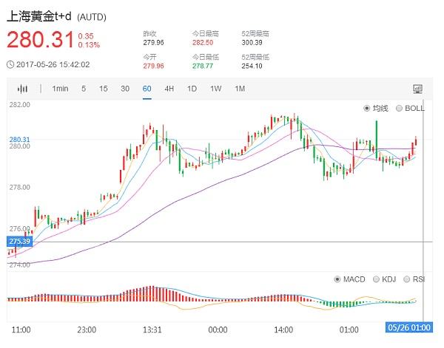This screenshot has width=444, height=348.
Task: Click the 13:31 time axis label
Action: point(152,330)
